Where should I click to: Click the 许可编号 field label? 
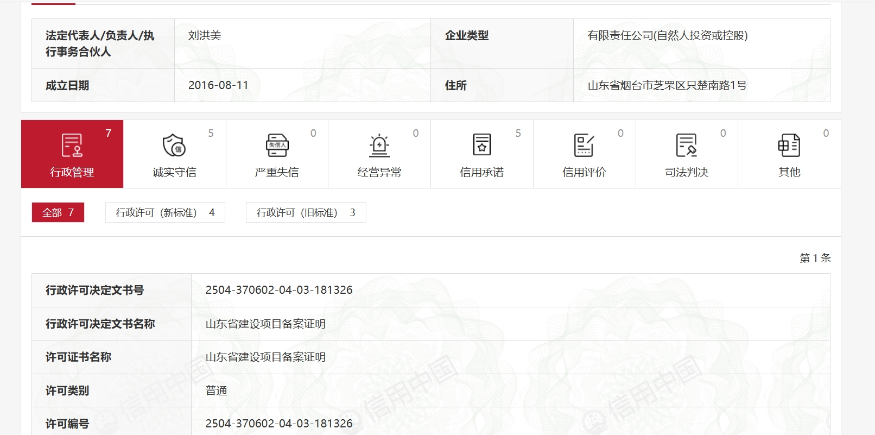pyautogui.click(x=67, y=424)
